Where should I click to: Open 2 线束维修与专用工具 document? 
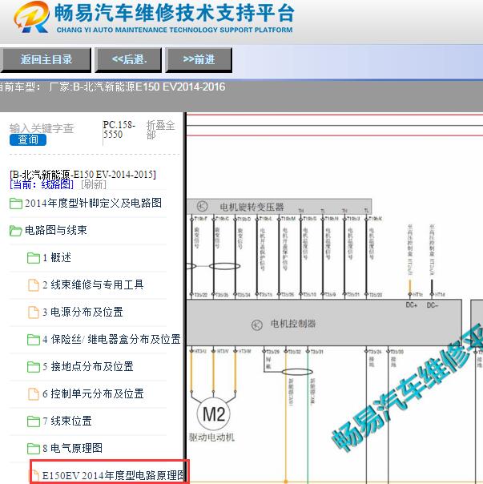(93, 284)
